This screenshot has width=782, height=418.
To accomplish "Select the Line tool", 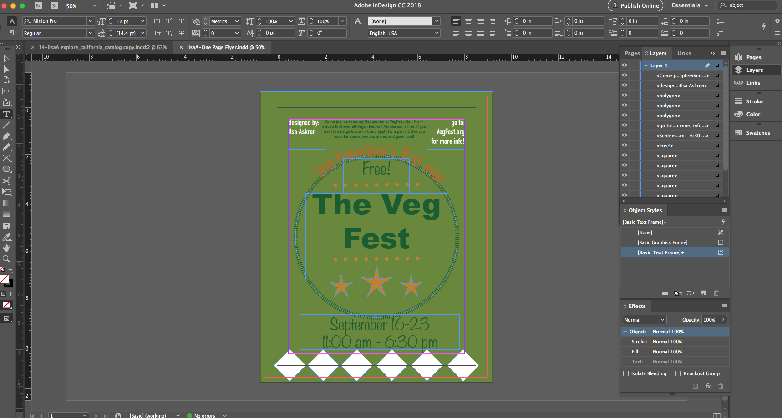I will [6, 125].
